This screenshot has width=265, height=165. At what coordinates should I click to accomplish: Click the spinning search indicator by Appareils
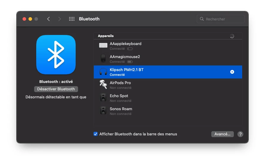point(232,36)
